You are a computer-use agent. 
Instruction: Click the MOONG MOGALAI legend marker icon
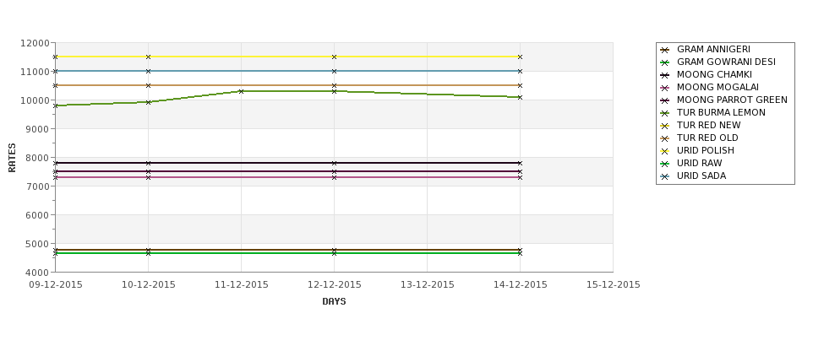tap(665, 88)
